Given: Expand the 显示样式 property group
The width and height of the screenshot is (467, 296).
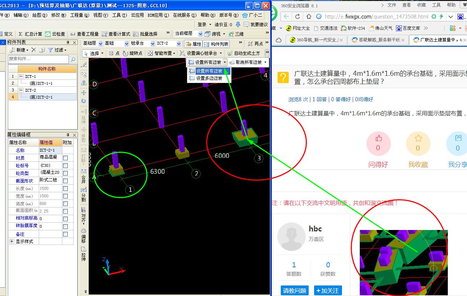Looking at the screenshot, I should [12, 241].
